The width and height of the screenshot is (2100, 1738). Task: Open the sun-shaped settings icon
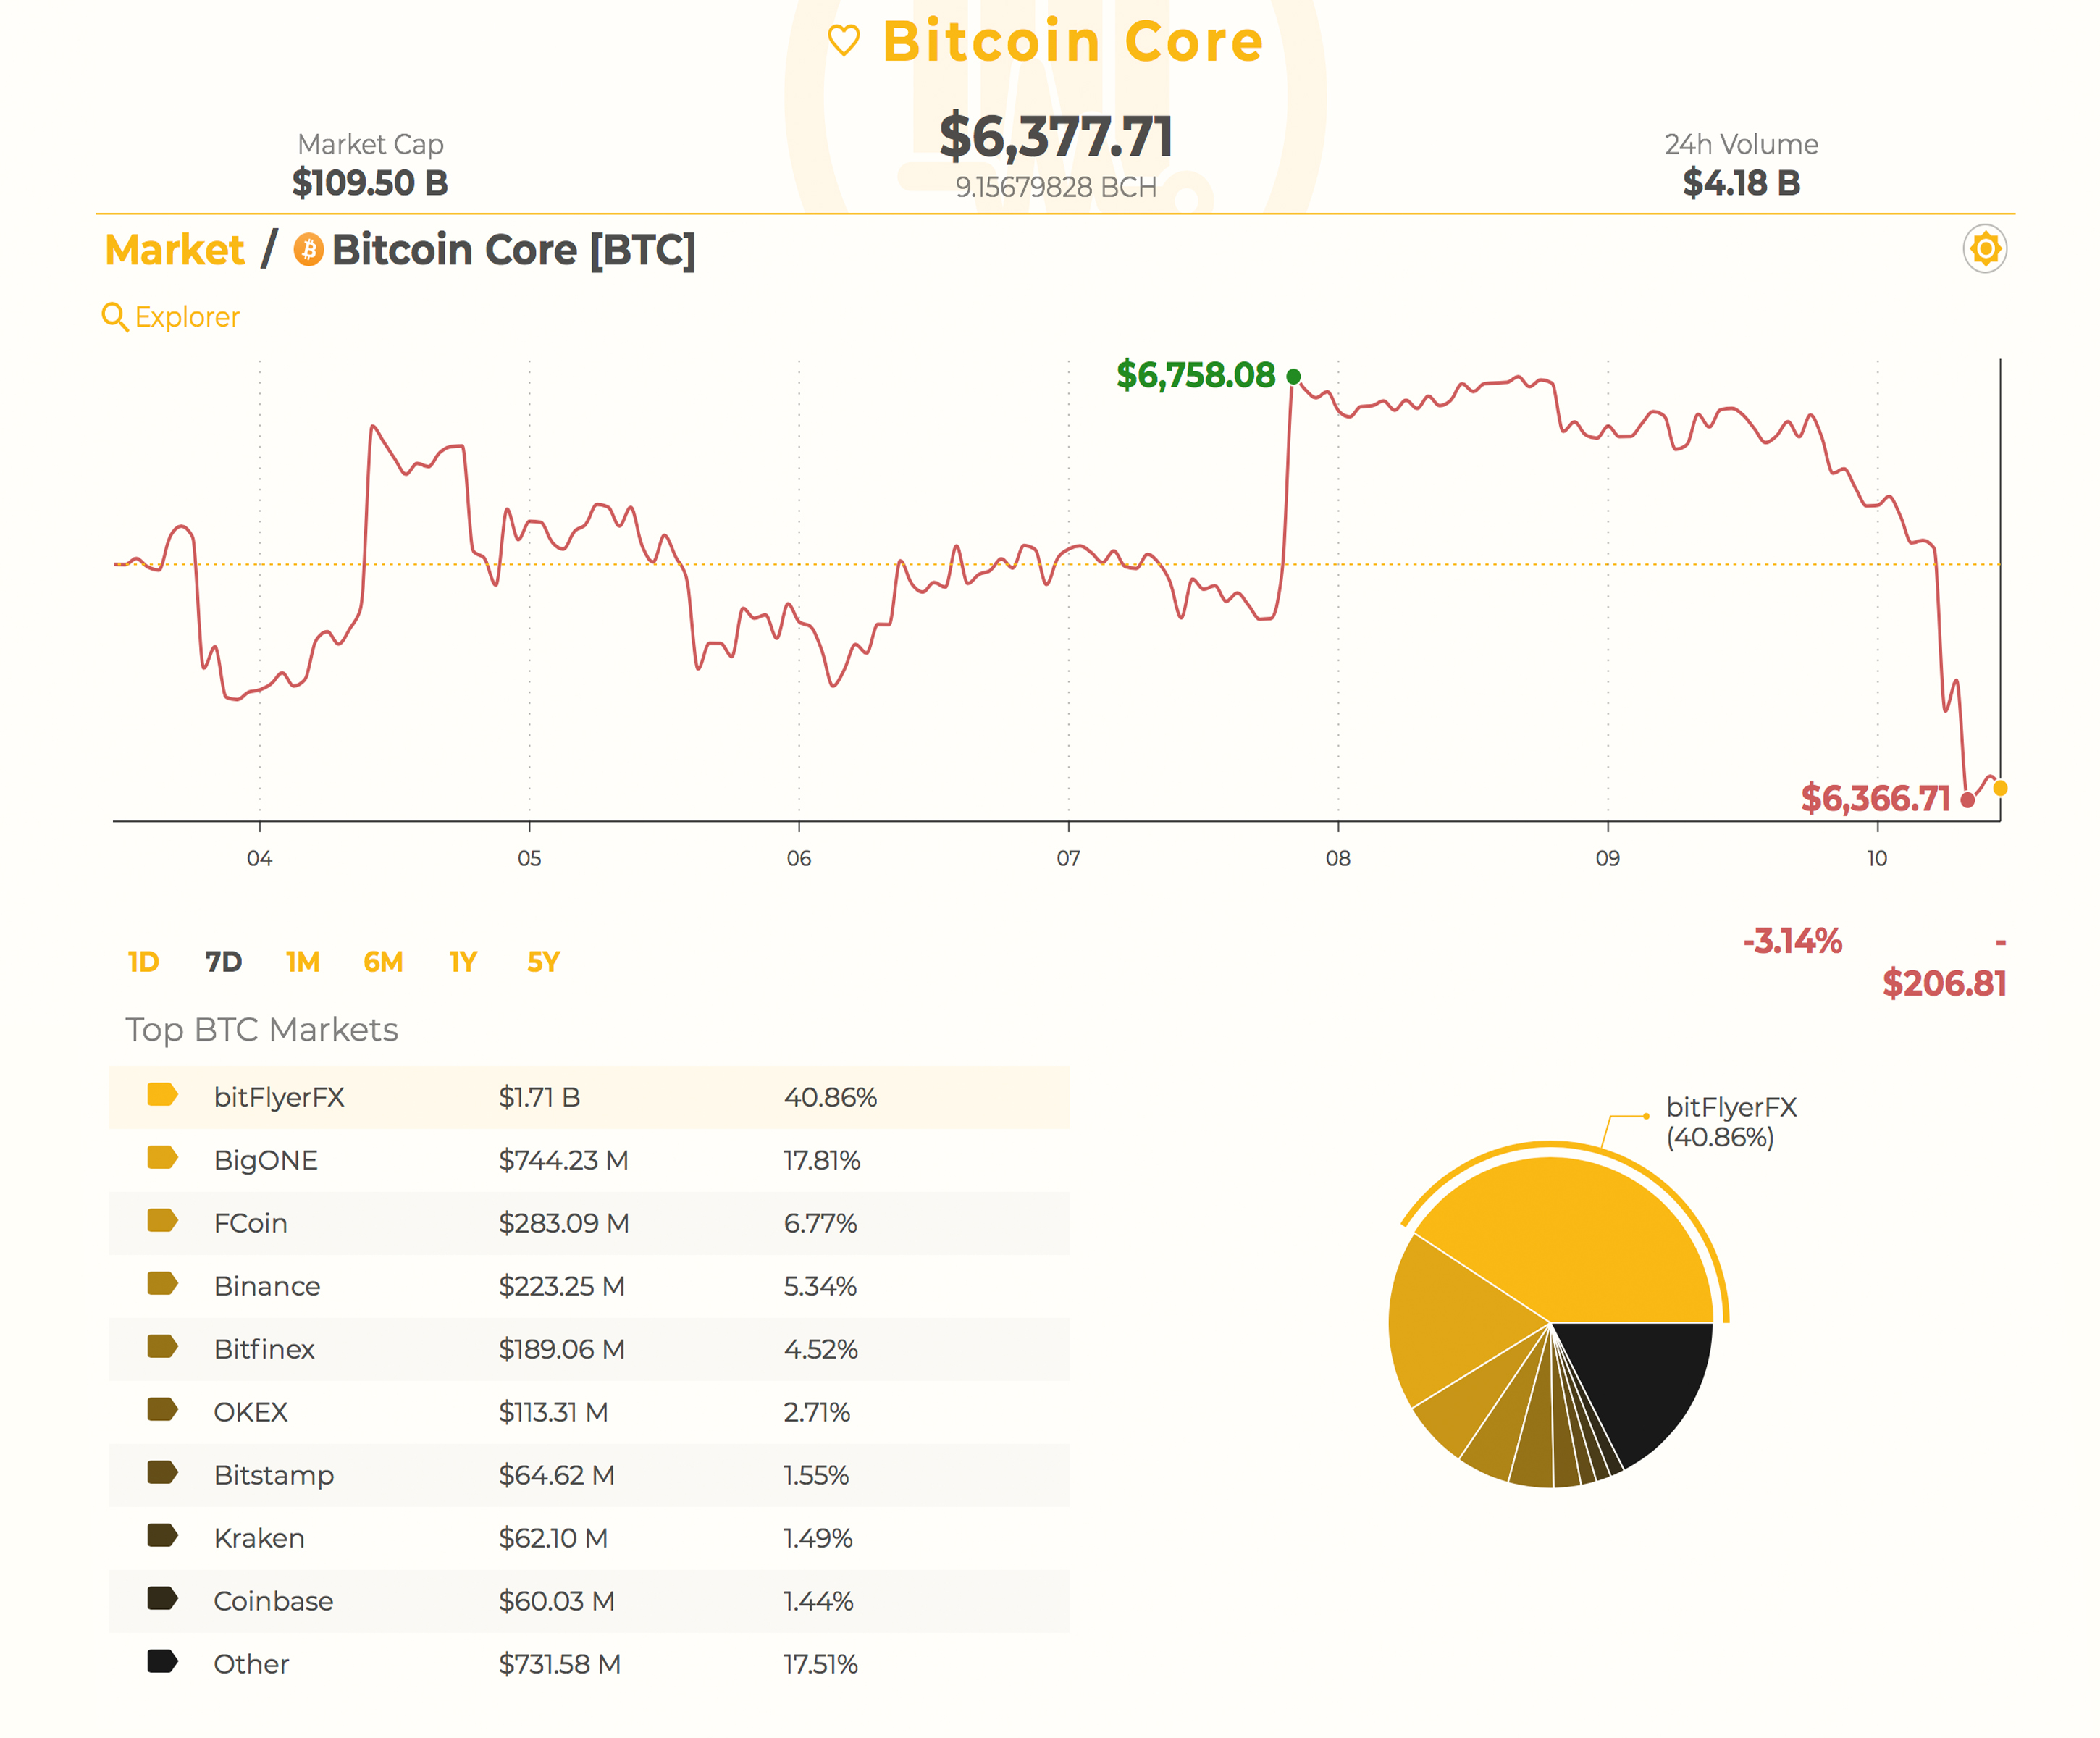[x=1984, y=249]
